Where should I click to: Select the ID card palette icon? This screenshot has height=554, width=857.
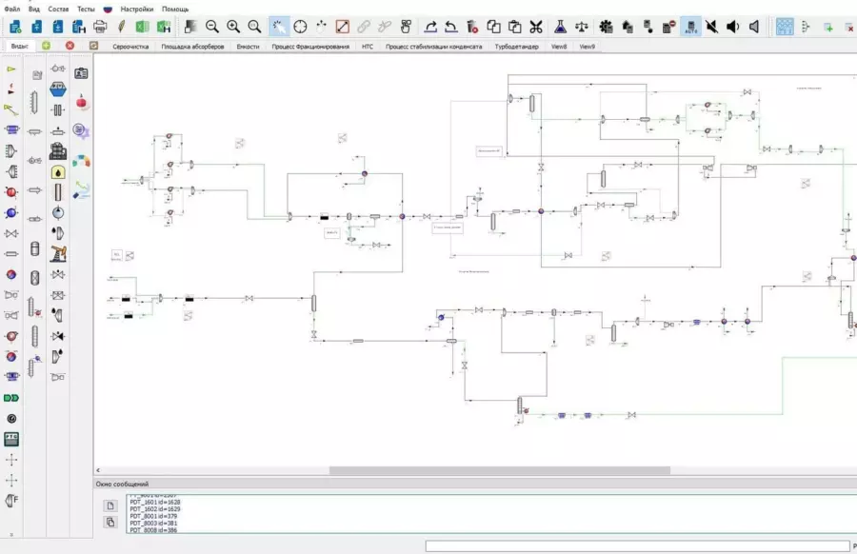pyautogui.click(x=81, y=72)
